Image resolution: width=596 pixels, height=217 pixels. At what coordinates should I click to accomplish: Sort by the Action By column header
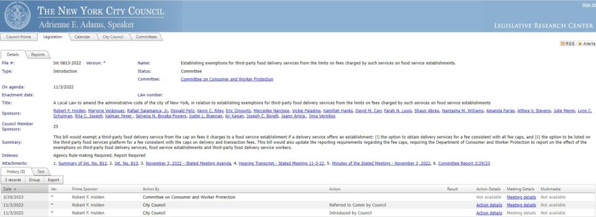[x=151, y=189]
